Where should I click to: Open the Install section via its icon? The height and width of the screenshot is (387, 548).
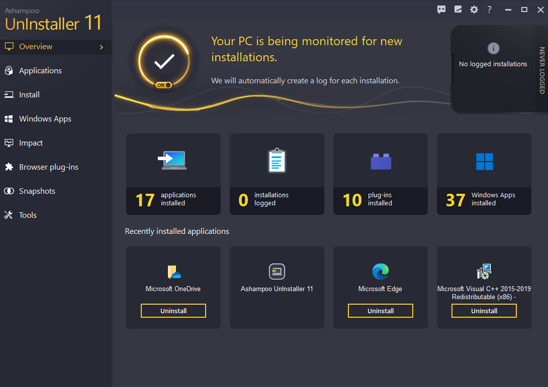tap(8, 94)
